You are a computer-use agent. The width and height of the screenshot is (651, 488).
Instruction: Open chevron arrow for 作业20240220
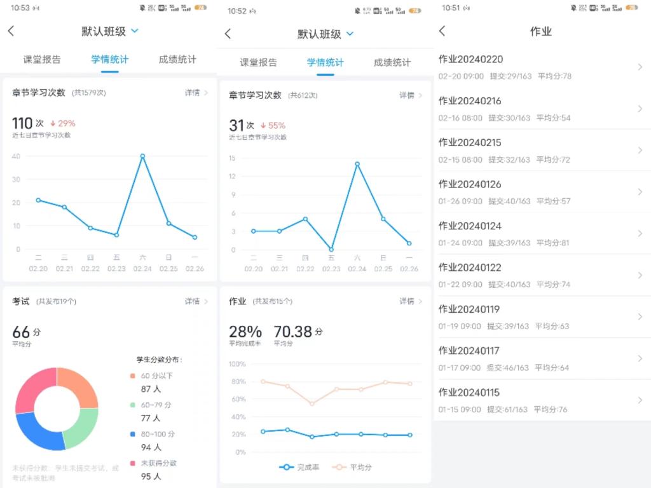tap(640, 67)
